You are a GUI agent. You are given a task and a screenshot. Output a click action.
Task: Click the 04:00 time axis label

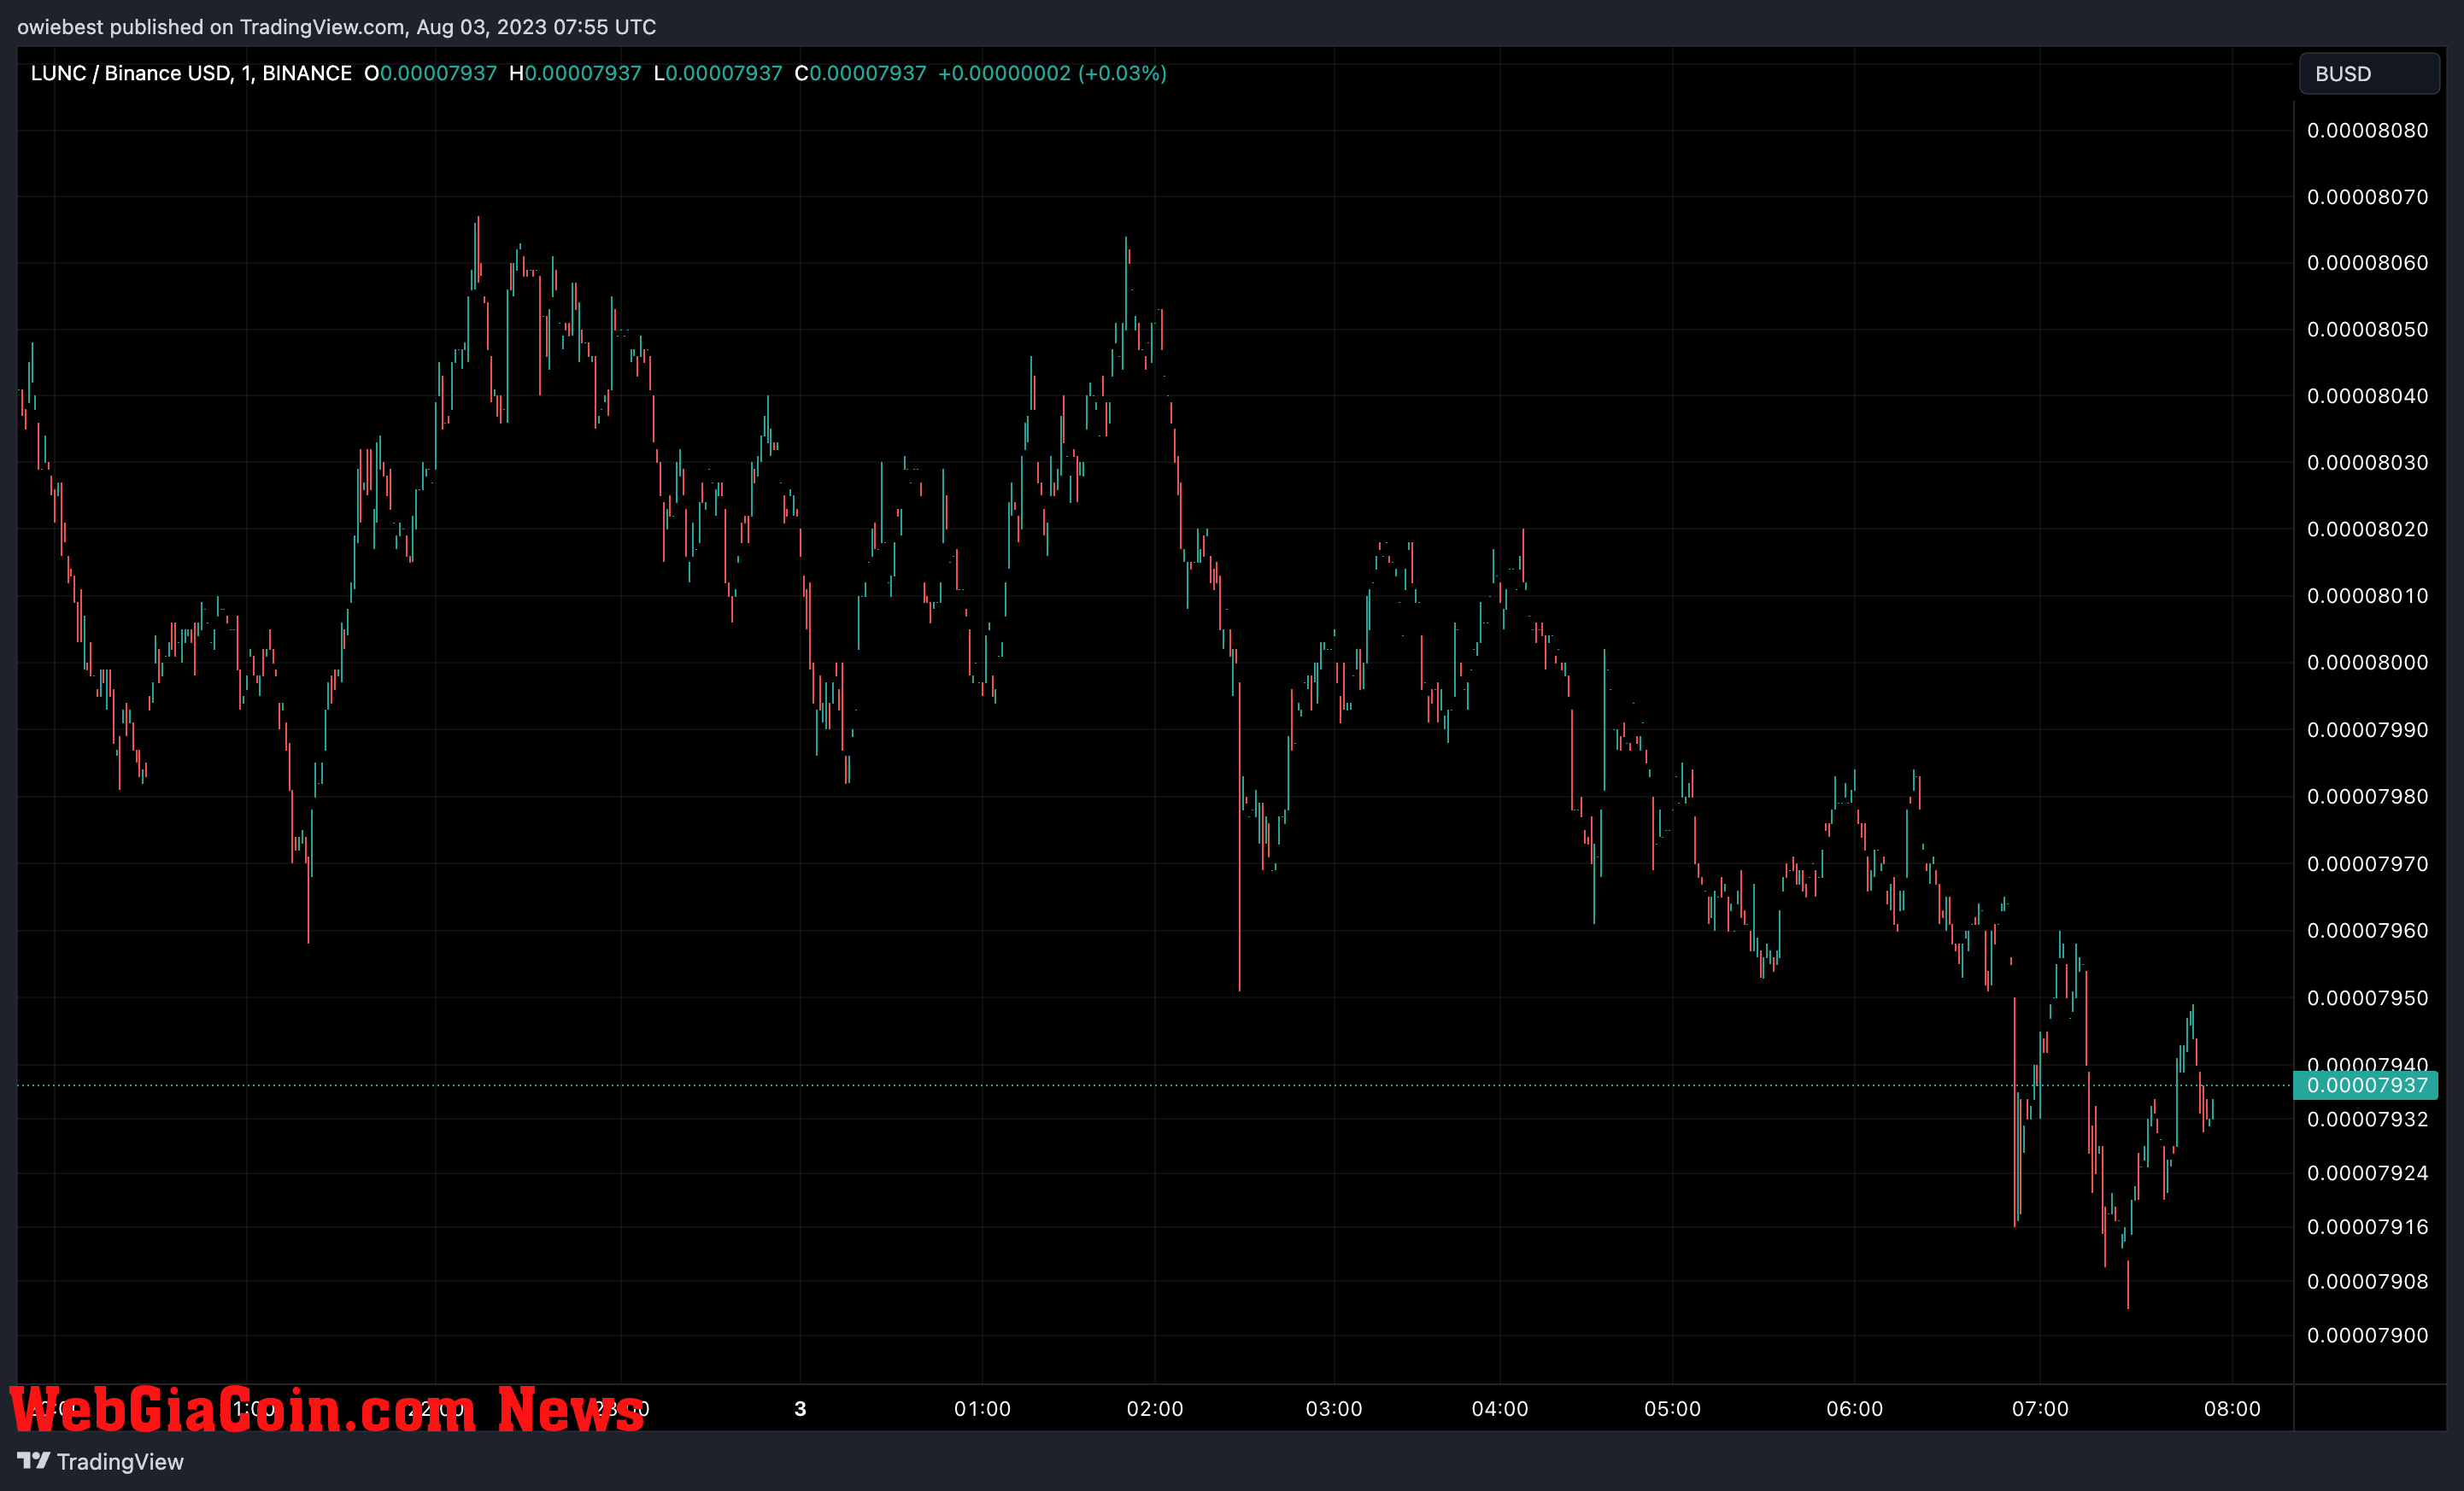(x=1500, y=1409)
